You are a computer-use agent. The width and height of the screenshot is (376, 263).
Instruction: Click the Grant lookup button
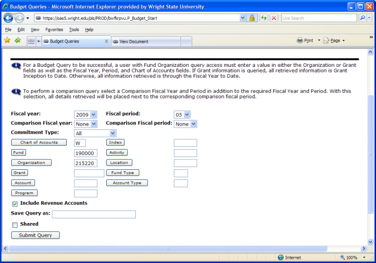point(19,173)
